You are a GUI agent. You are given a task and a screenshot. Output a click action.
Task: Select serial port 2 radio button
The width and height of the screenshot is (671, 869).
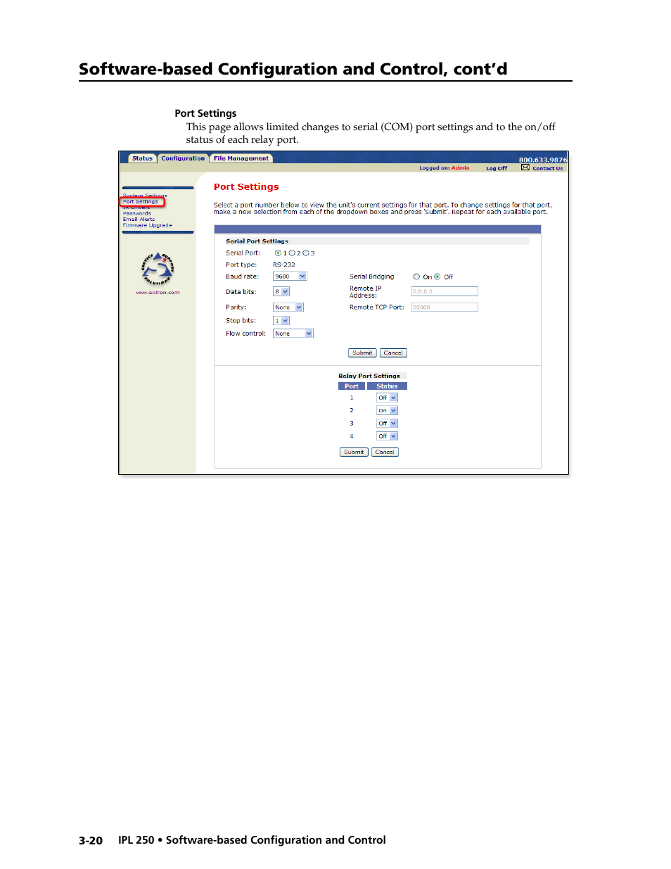(292, 253)
